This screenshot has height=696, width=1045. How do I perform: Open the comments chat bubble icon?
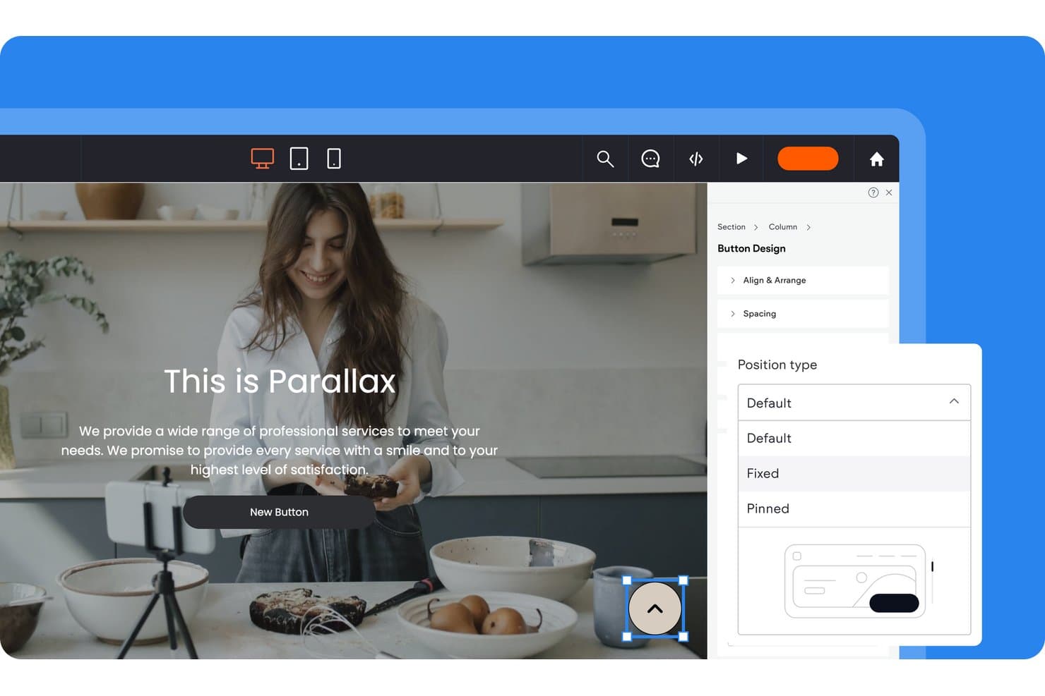pos(650,159)
